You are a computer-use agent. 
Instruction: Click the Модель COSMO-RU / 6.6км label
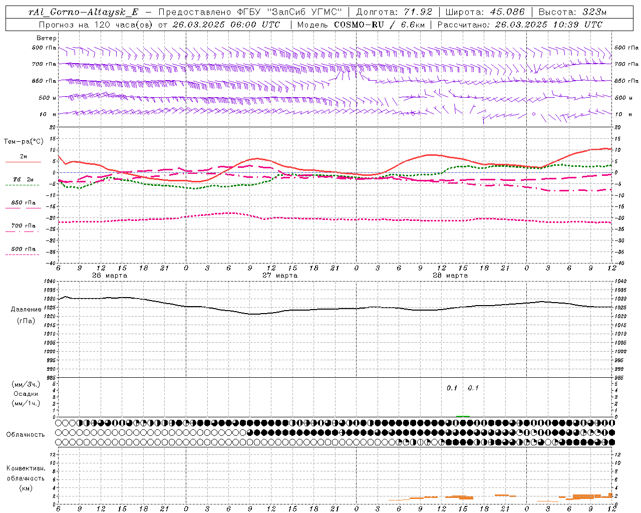(361, 25)
